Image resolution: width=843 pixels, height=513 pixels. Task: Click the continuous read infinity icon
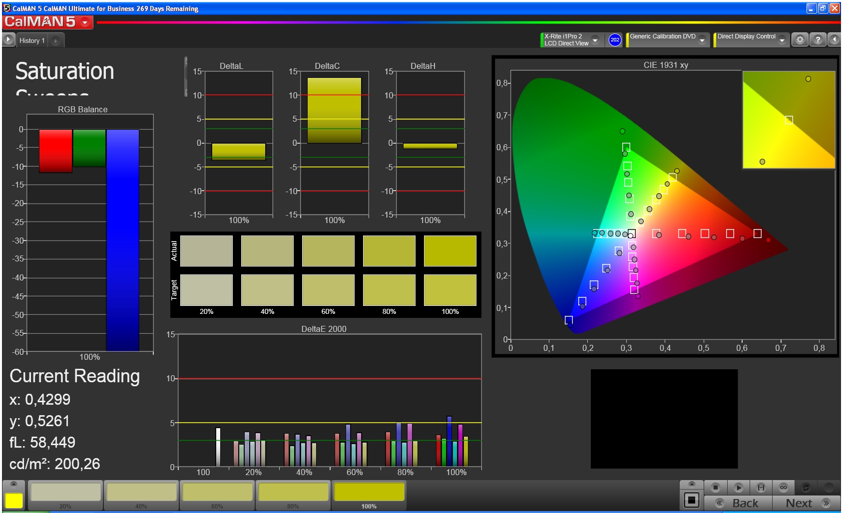pyautogui.click(x=783, y=488)
